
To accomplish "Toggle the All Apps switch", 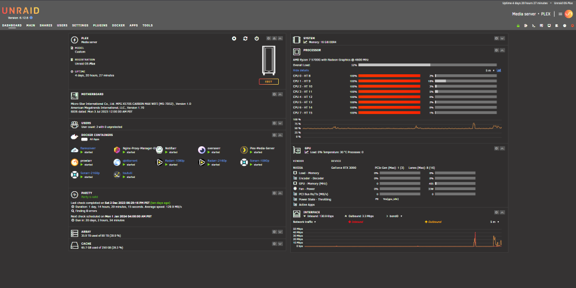I will pos(84,139).
